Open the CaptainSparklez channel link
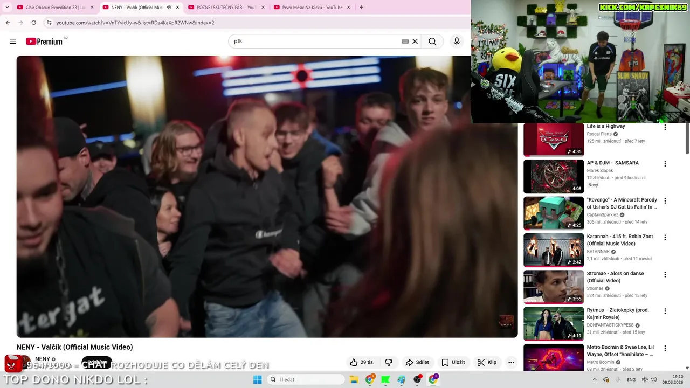Viewport: 690px width, 388px height. [x=603, y=214]
